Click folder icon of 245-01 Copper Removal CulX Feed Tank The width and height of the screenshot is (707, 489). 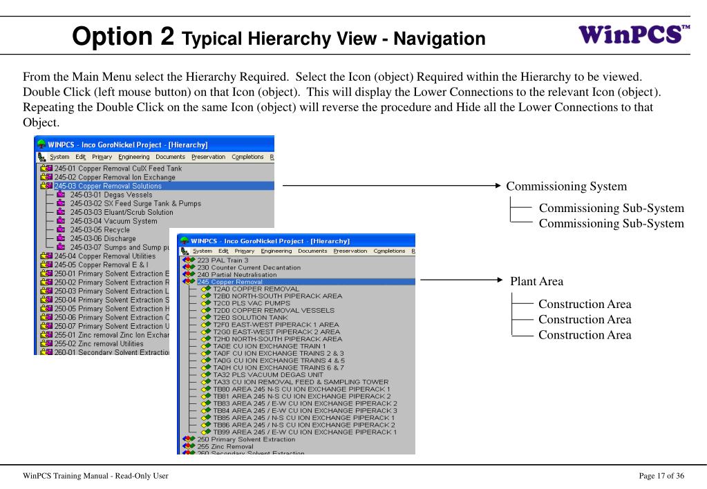(46, 168)
